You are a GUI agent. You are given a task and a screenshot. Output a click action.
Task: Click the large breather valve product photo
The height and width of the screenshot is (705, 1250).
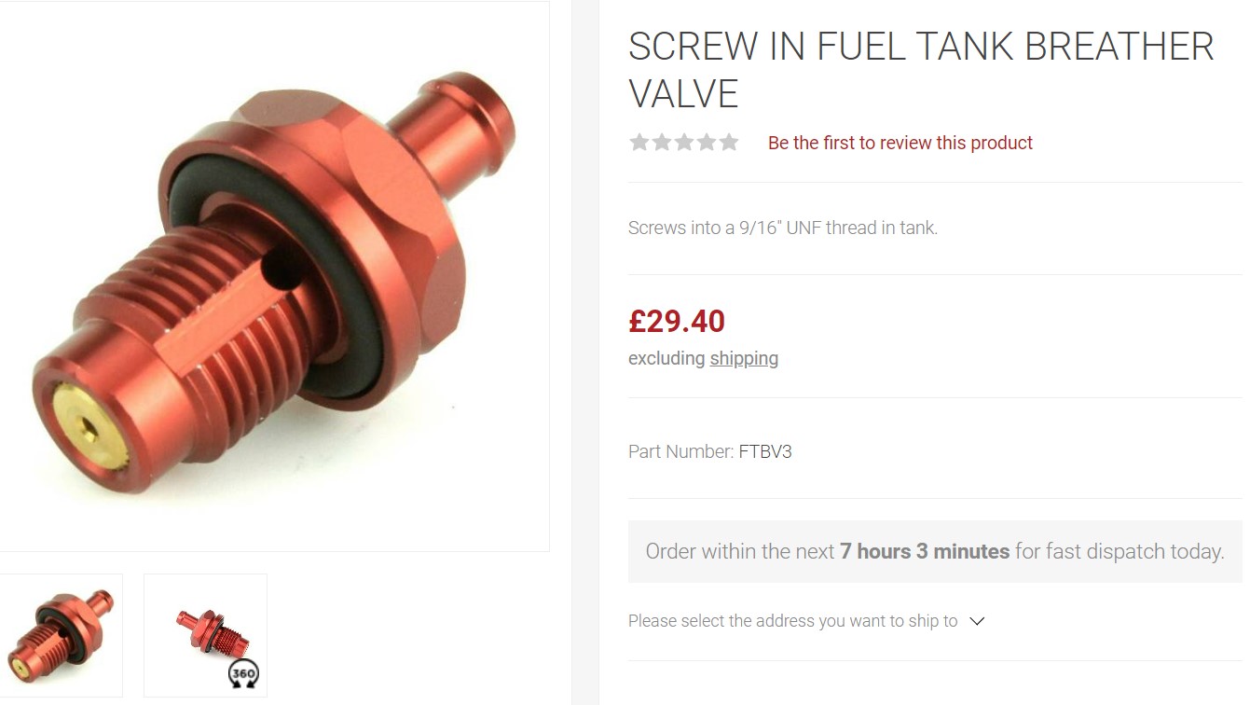pos(274,276)
